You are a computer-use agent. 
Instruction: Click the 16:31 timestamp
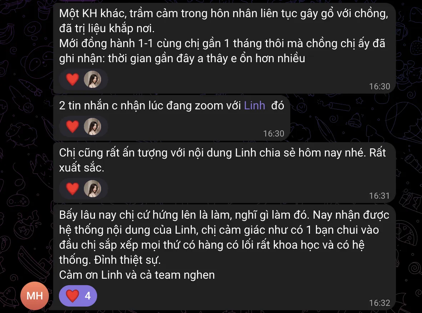(x=380, y=195)
